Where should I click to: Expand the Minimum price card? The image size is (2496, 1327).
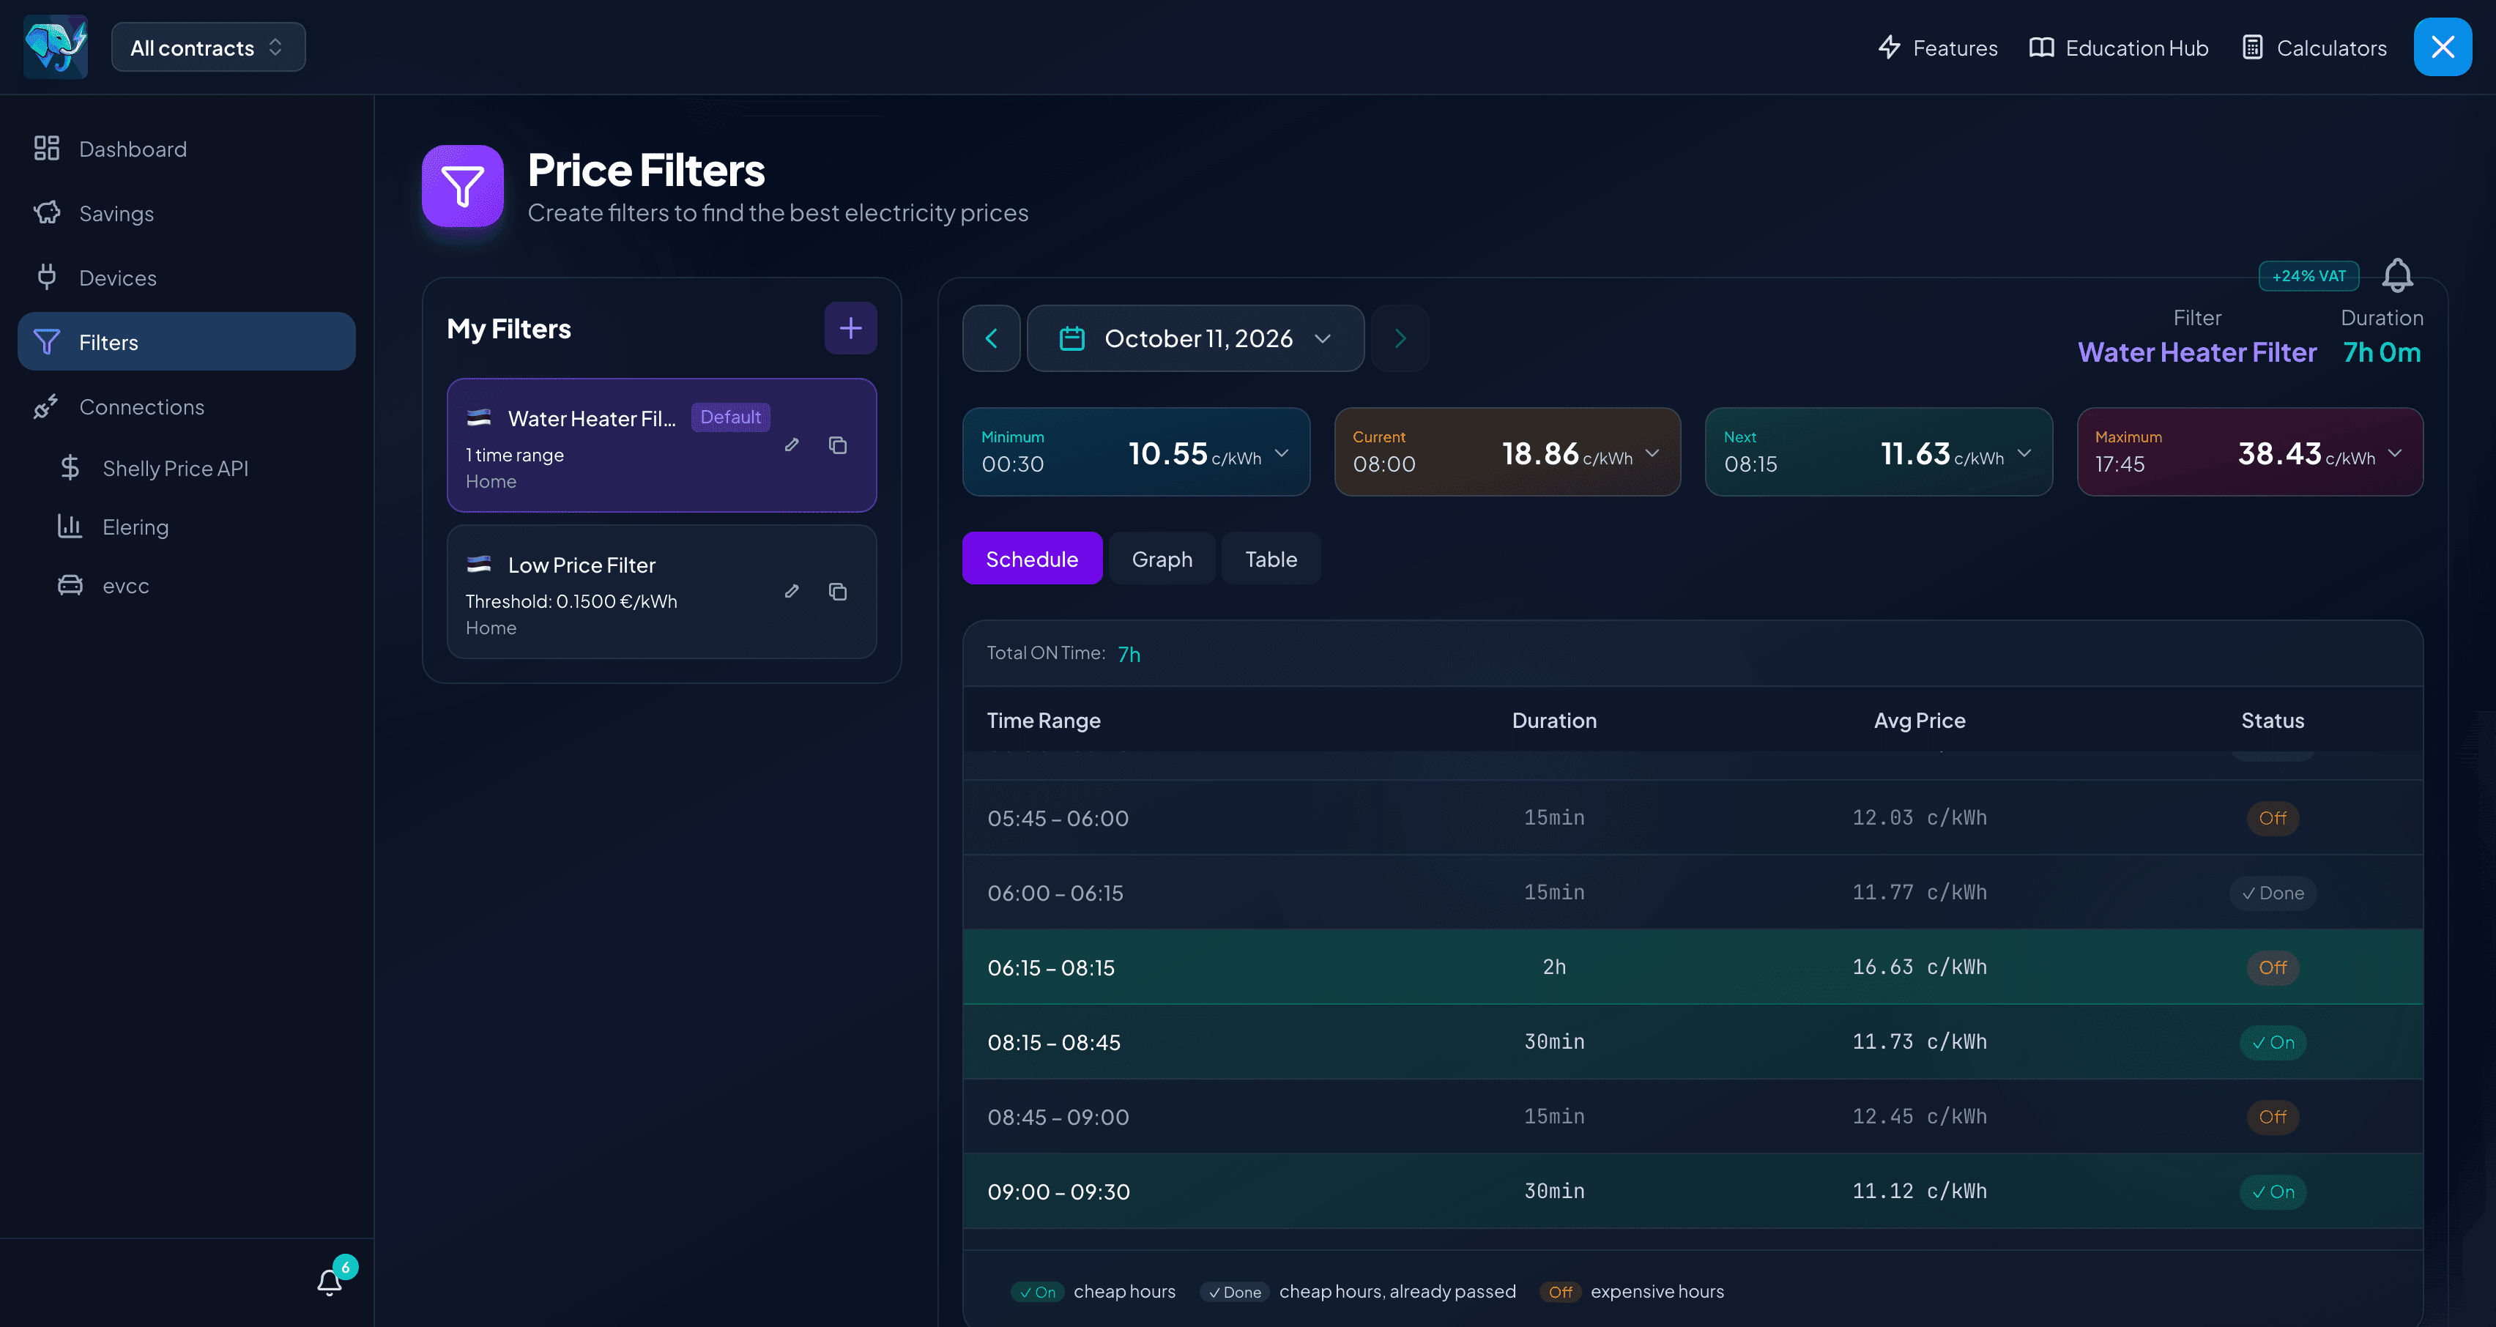pos(1136,453)
